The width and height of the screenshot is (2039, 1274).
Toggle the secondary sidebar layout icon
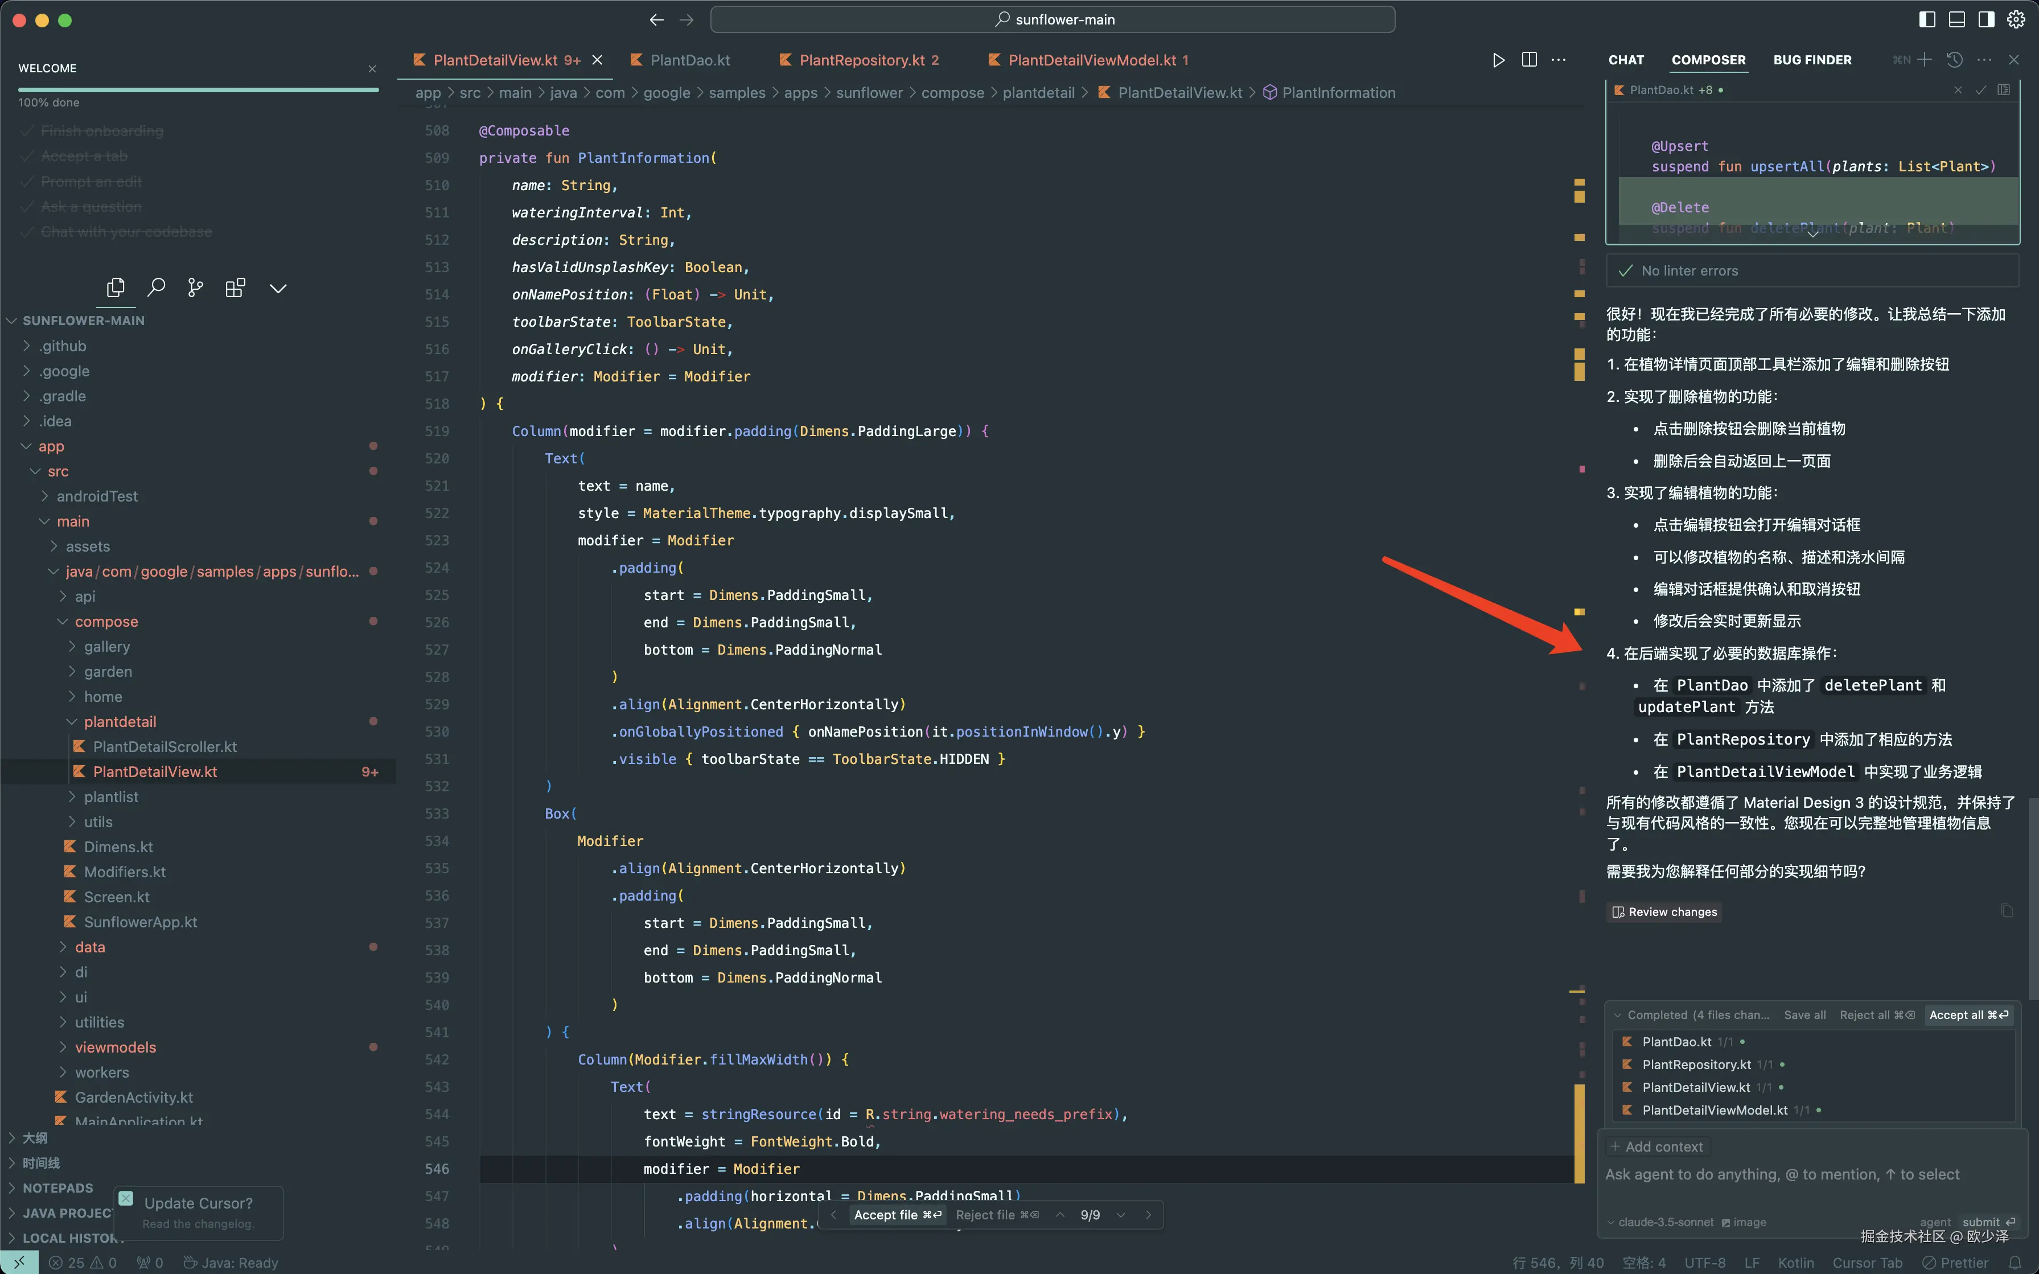(1986, 19)
